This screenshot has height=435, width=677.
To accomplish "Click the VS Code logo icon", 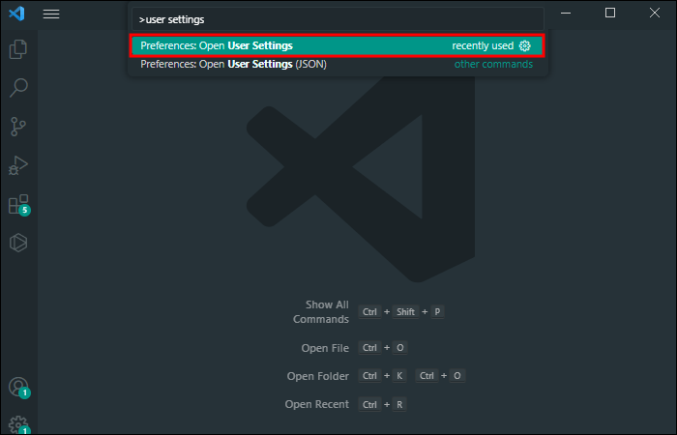I will 16,14.
